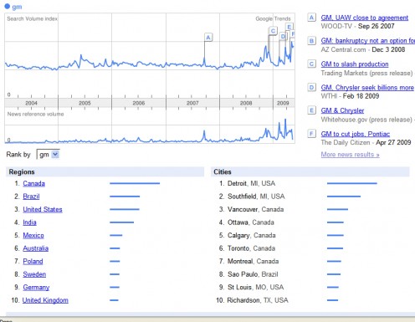Click the F icon beside the cut jobs headline

coord(311,134)
